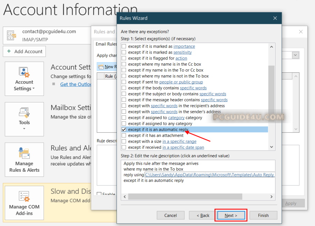The height and width of the screenshot is (226, 315).
Task: Click the Next button
Action: 231,216
